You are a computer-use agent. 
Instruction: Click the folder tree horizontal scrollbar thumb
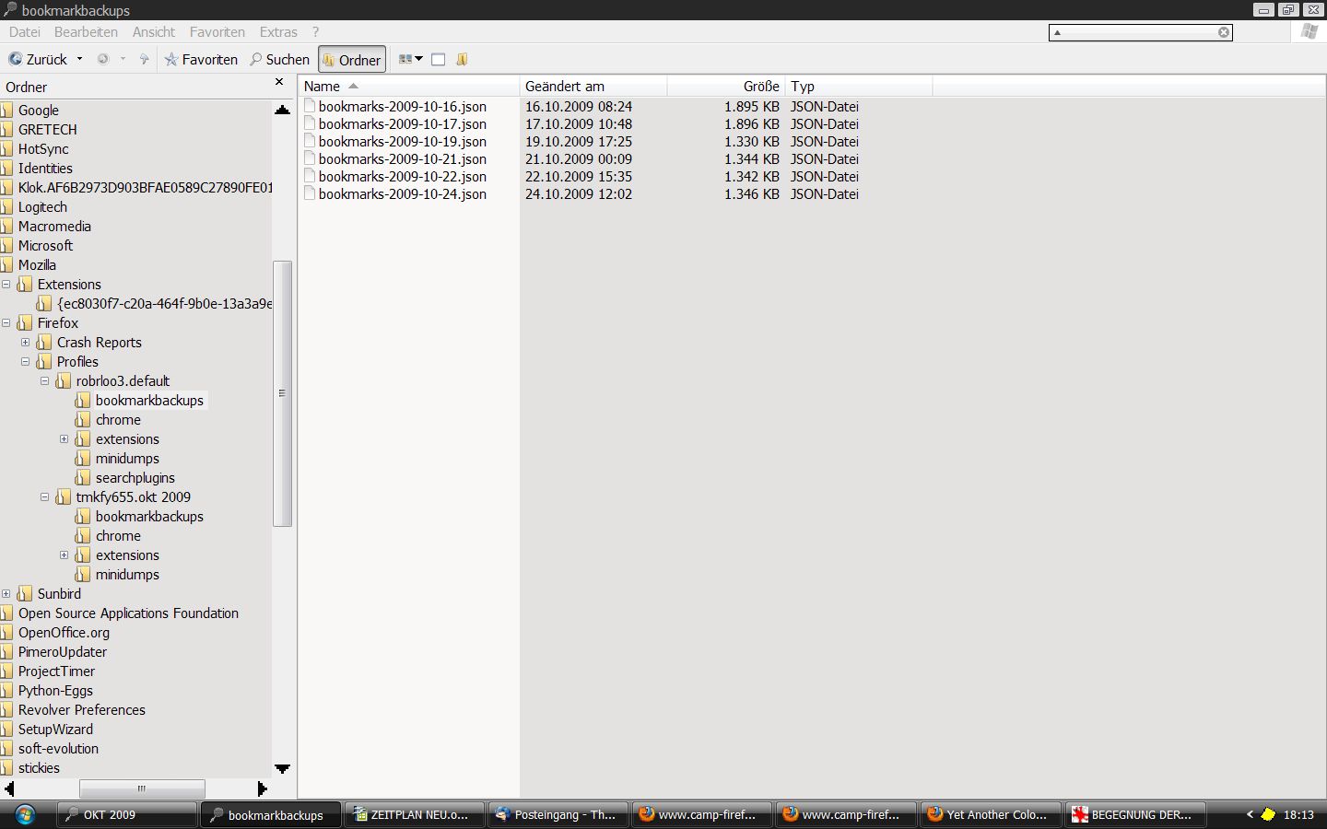(142, 788)
